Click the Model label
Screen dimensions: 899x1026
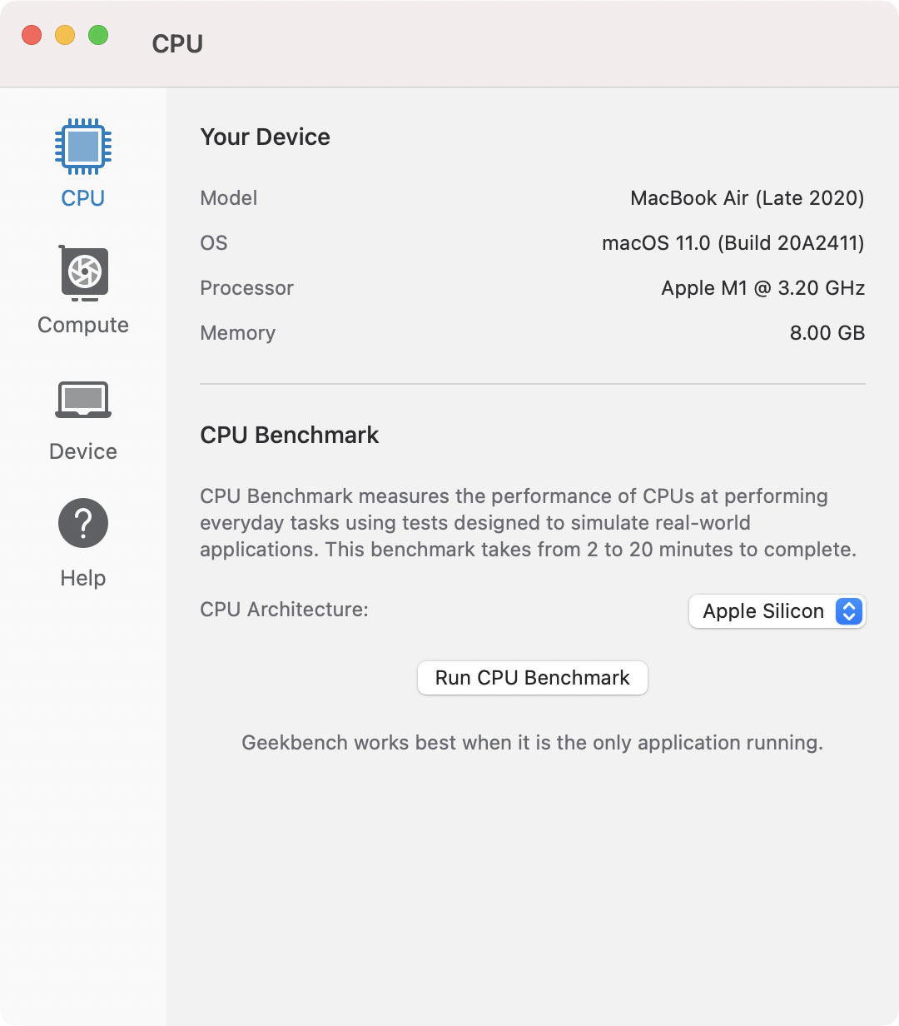pyautogui.click(x=229, y=198)
